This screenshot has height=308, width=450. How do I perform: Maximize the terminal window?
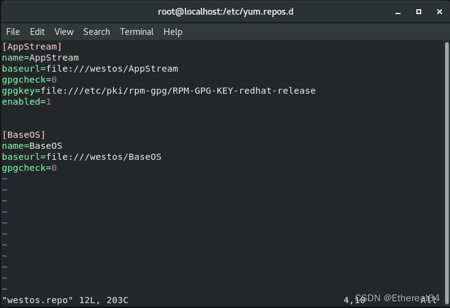(x=419, y=12)
